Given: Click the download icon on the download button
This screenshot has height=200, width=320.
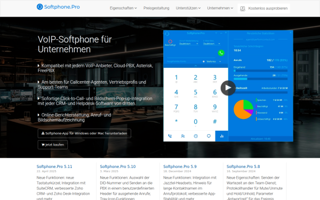Looking at the screenshot, I should coord(43,133).
